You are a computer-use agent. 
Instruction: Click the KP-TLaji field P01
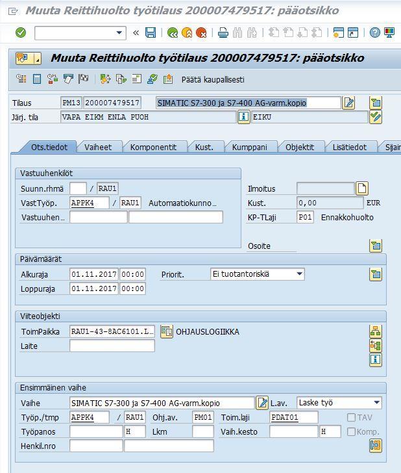305,217
